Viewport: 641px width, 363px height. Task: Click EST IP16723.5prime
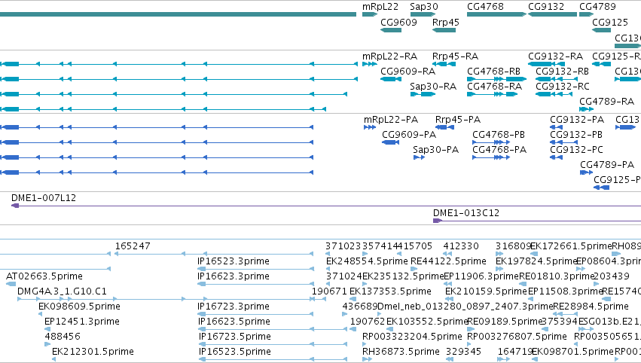235,337
